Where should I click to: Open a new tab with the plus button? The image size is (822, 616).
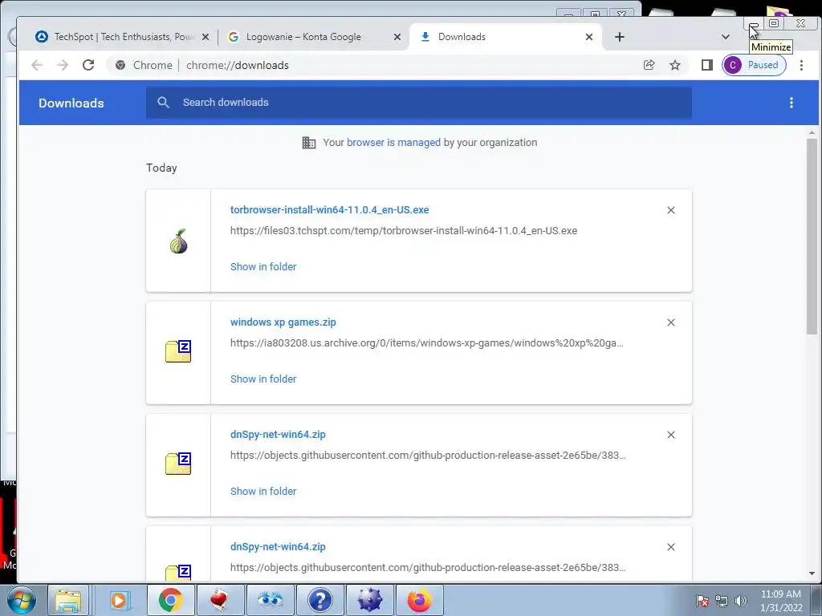click(x=620, y=37)
